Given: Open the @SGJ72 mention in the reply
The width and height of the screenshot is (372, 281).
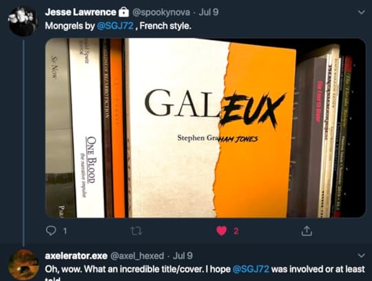Looking at the screenshot, I should [251, 269].
